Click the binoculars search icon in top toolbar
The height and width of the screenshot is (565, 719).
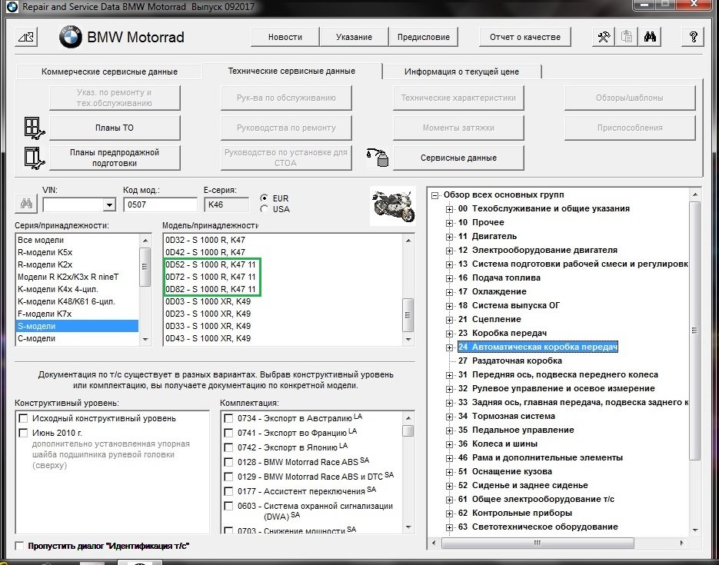[650, 37]
